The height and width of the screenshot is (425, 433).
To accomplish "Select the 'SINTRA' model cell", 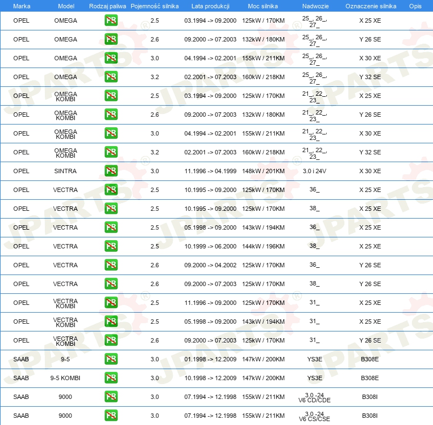I will coord(65,171).
